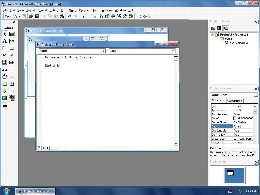Viewport: 260px width, 195px height.
Task: Select the Label control in toolbox
Action: 5,41
